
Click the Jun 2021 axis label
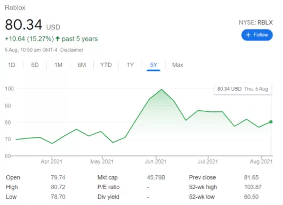click(x=156, y=161)
